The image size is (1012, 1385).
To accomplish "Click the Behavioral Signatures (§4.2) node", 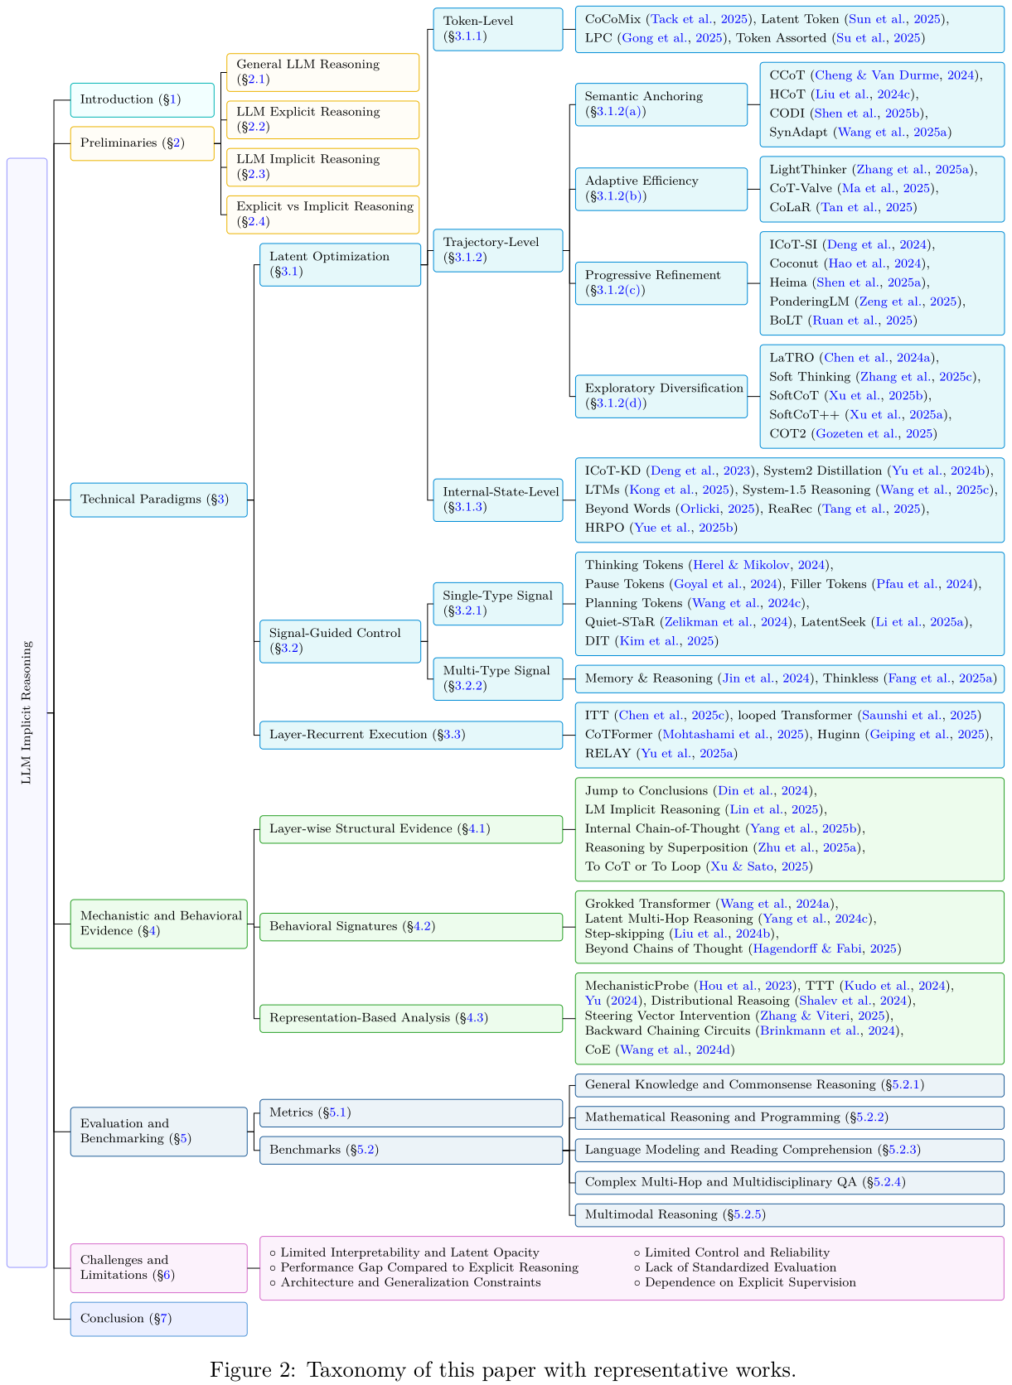I will [411, 926].
